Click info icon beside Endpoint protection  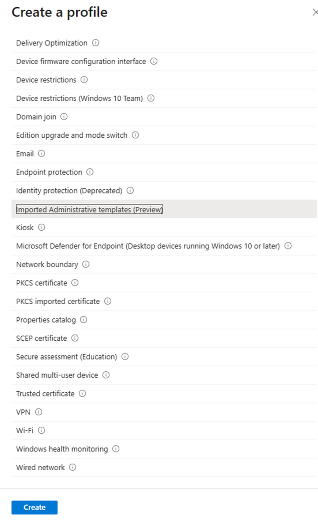click(90, 172)
